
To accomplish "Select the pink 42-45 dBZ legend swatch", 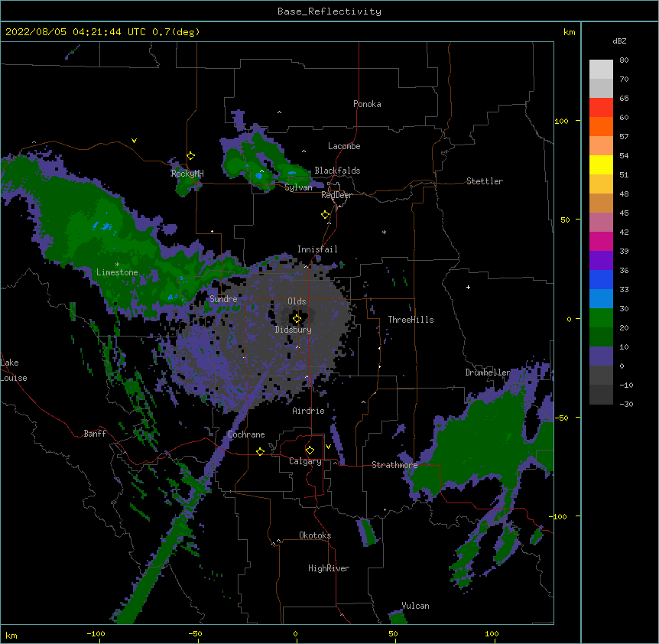I will click(x=601, y=223).
